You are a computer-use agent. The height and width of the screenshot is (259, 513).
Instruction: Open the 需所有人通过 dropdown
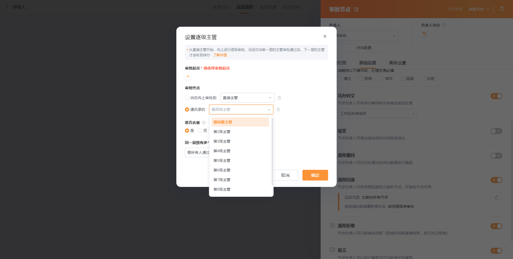[197, 152]
